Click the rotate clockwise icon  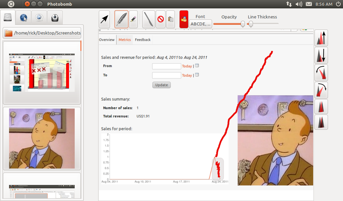click(x=321, y=90)
